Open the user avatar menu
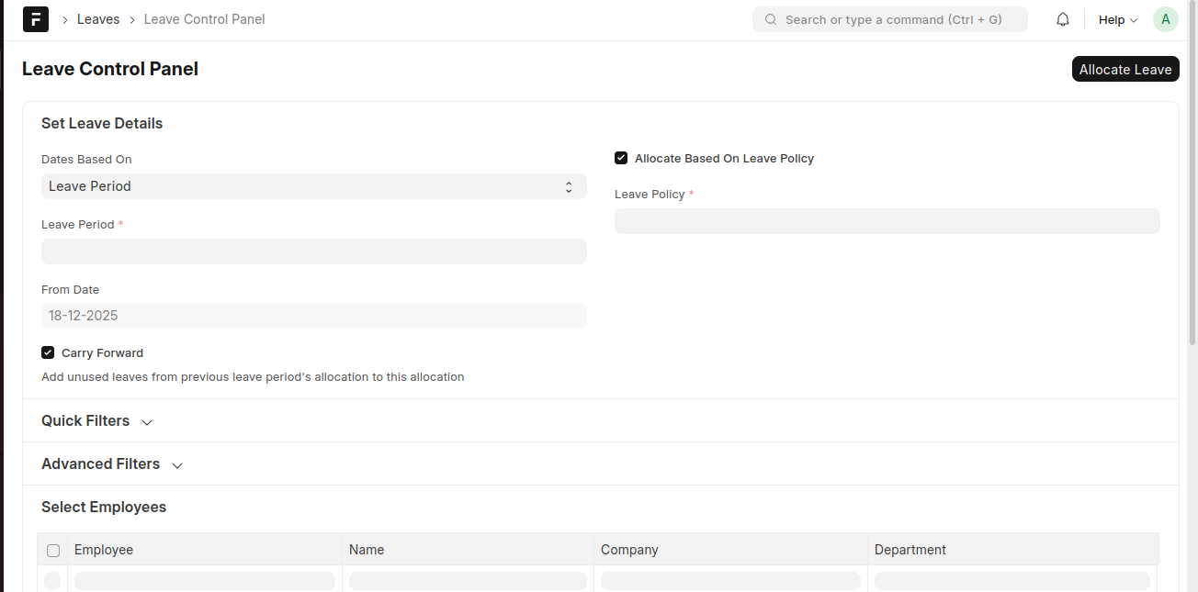Image resolution: width=1198 pixels, height=592 pixels. coord(1165,19)
